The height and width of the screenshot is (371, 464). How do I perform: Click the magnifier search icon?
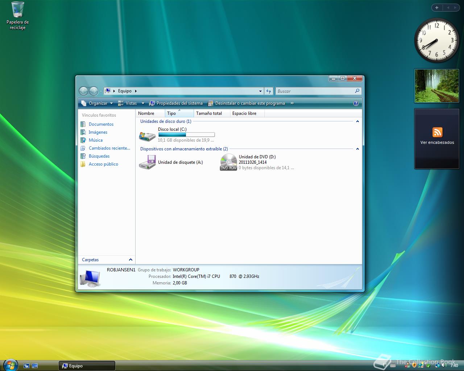tap(357, 91)
